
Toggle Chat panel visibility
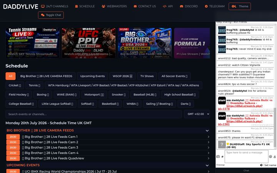click(x=51, y=15)
